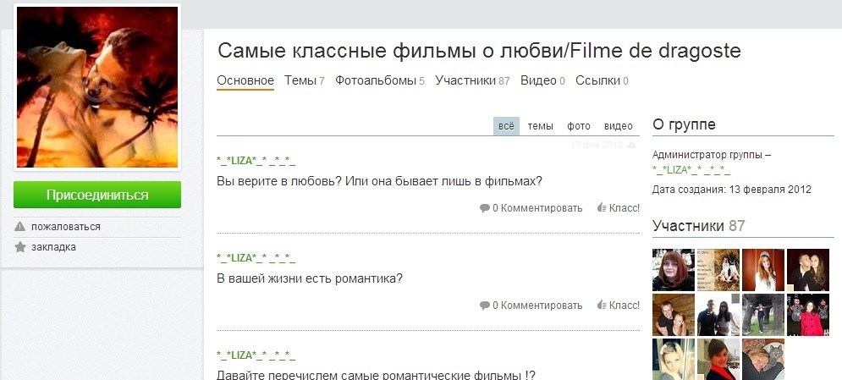The width and height of the screenshot is (842, 380).
Task: Select the всё feed filter
Action: [506, 126]
